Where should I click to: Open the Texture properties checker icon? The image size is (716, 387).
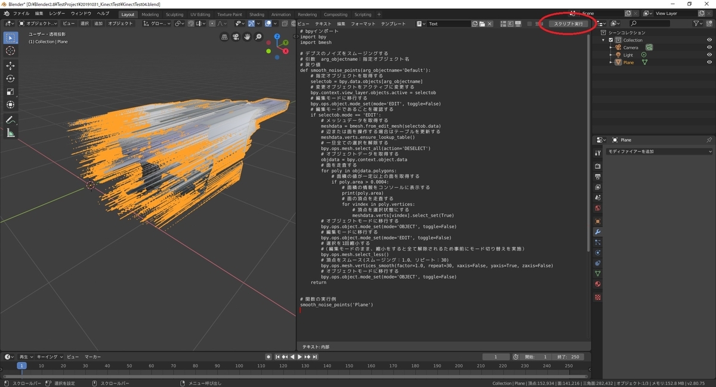598,297
